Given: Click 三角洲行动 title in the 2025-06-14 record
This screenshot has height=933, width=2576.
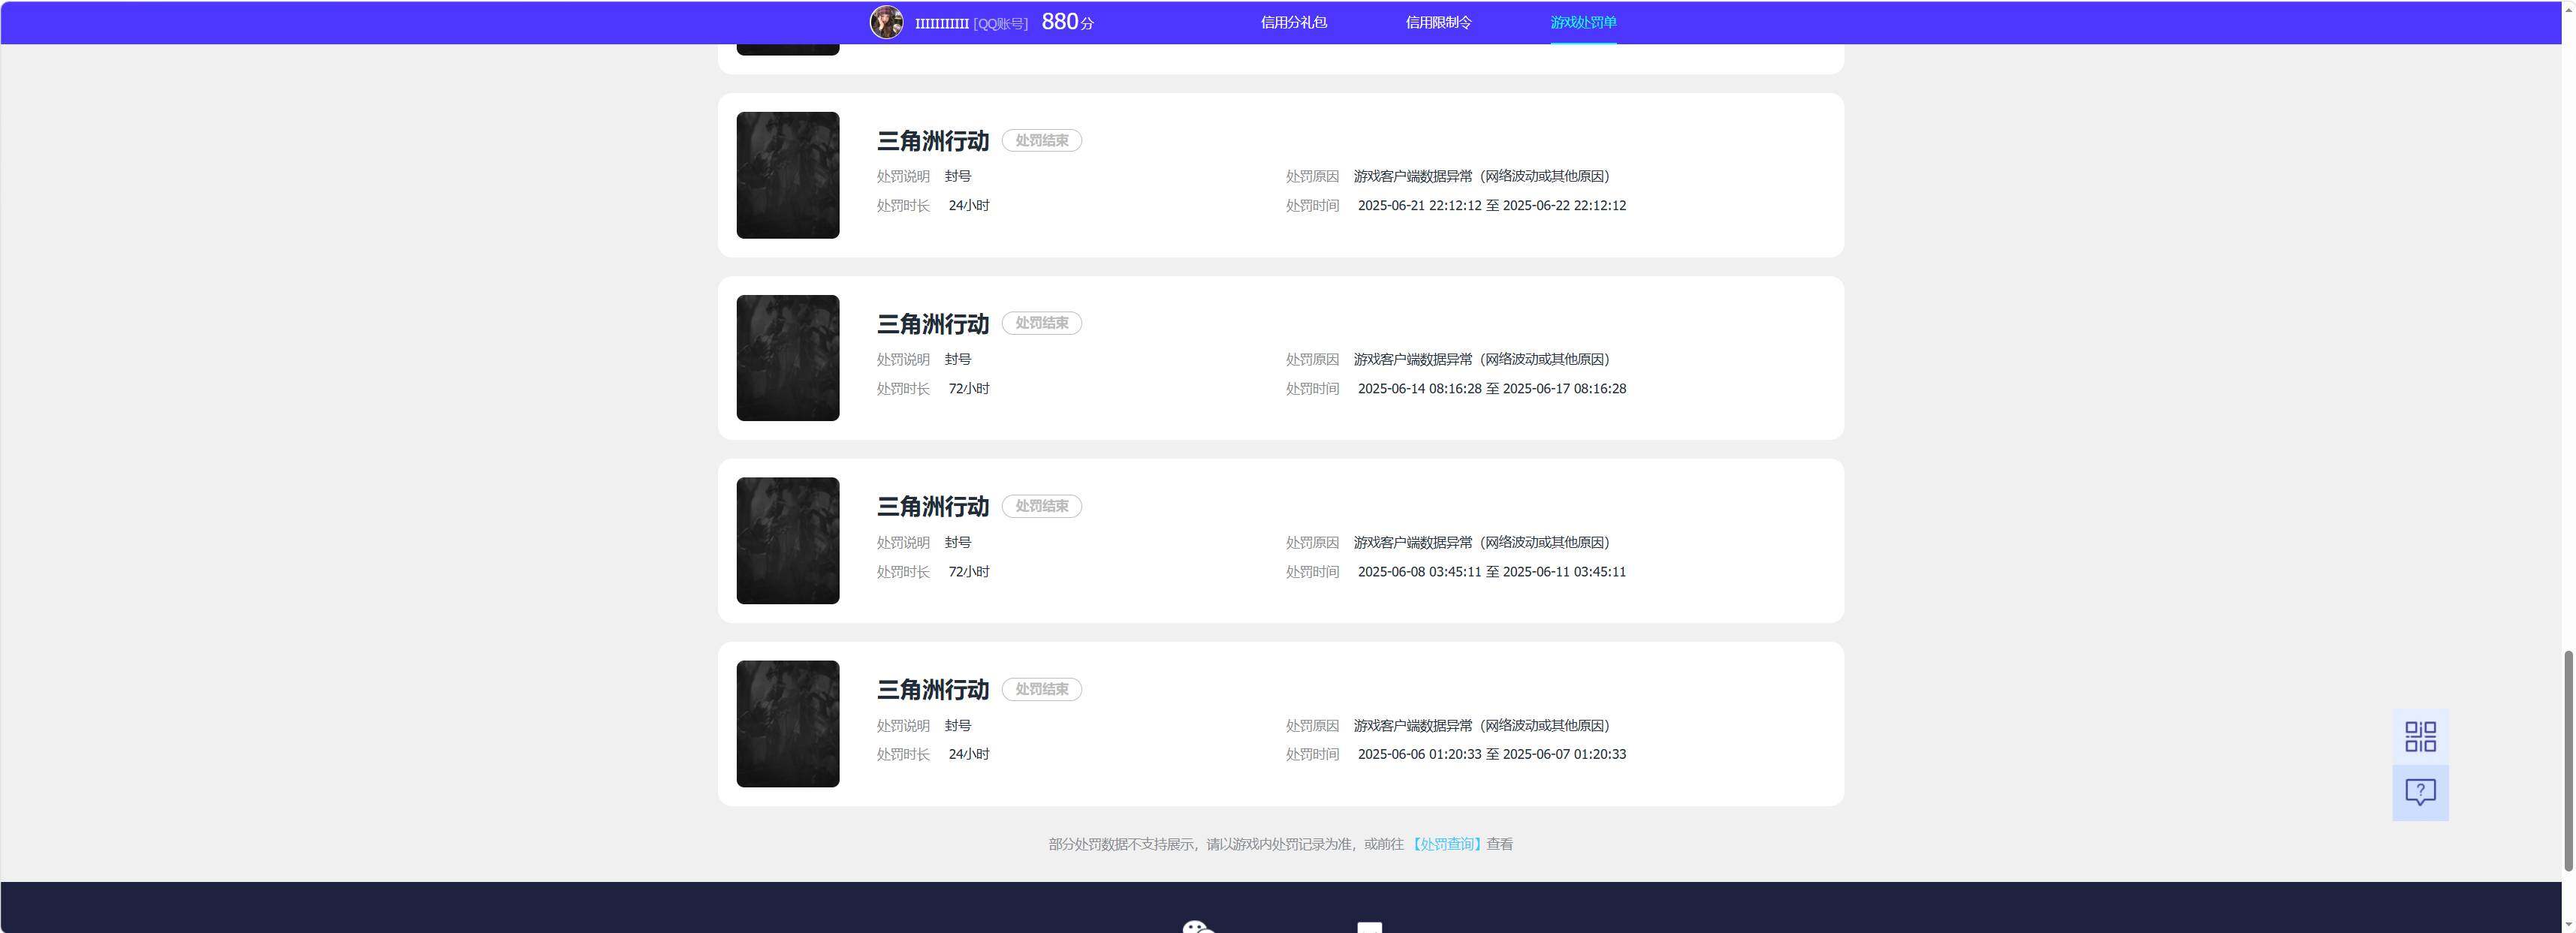Looking at the screenshot, I should tap(933, 324).
